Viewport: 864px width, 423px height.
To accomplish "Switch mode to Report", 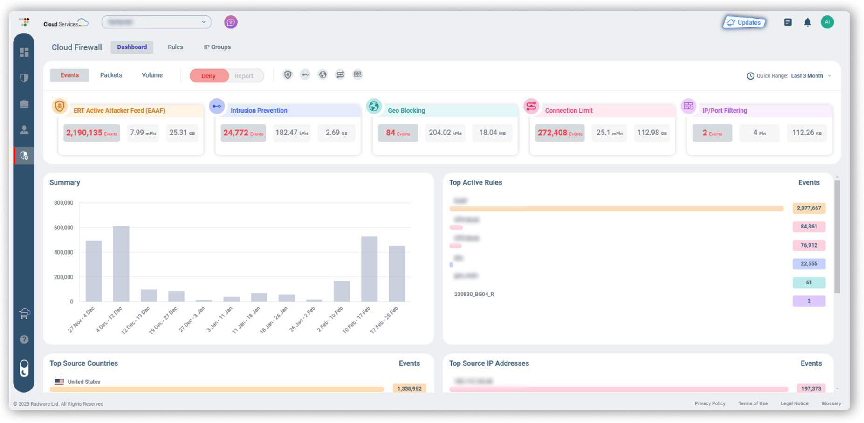I will point(244,76).
